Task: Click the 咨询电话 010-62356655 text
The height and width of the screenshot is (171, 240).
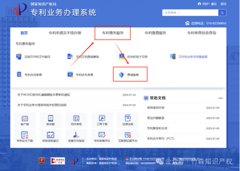Action: point(209,23)
